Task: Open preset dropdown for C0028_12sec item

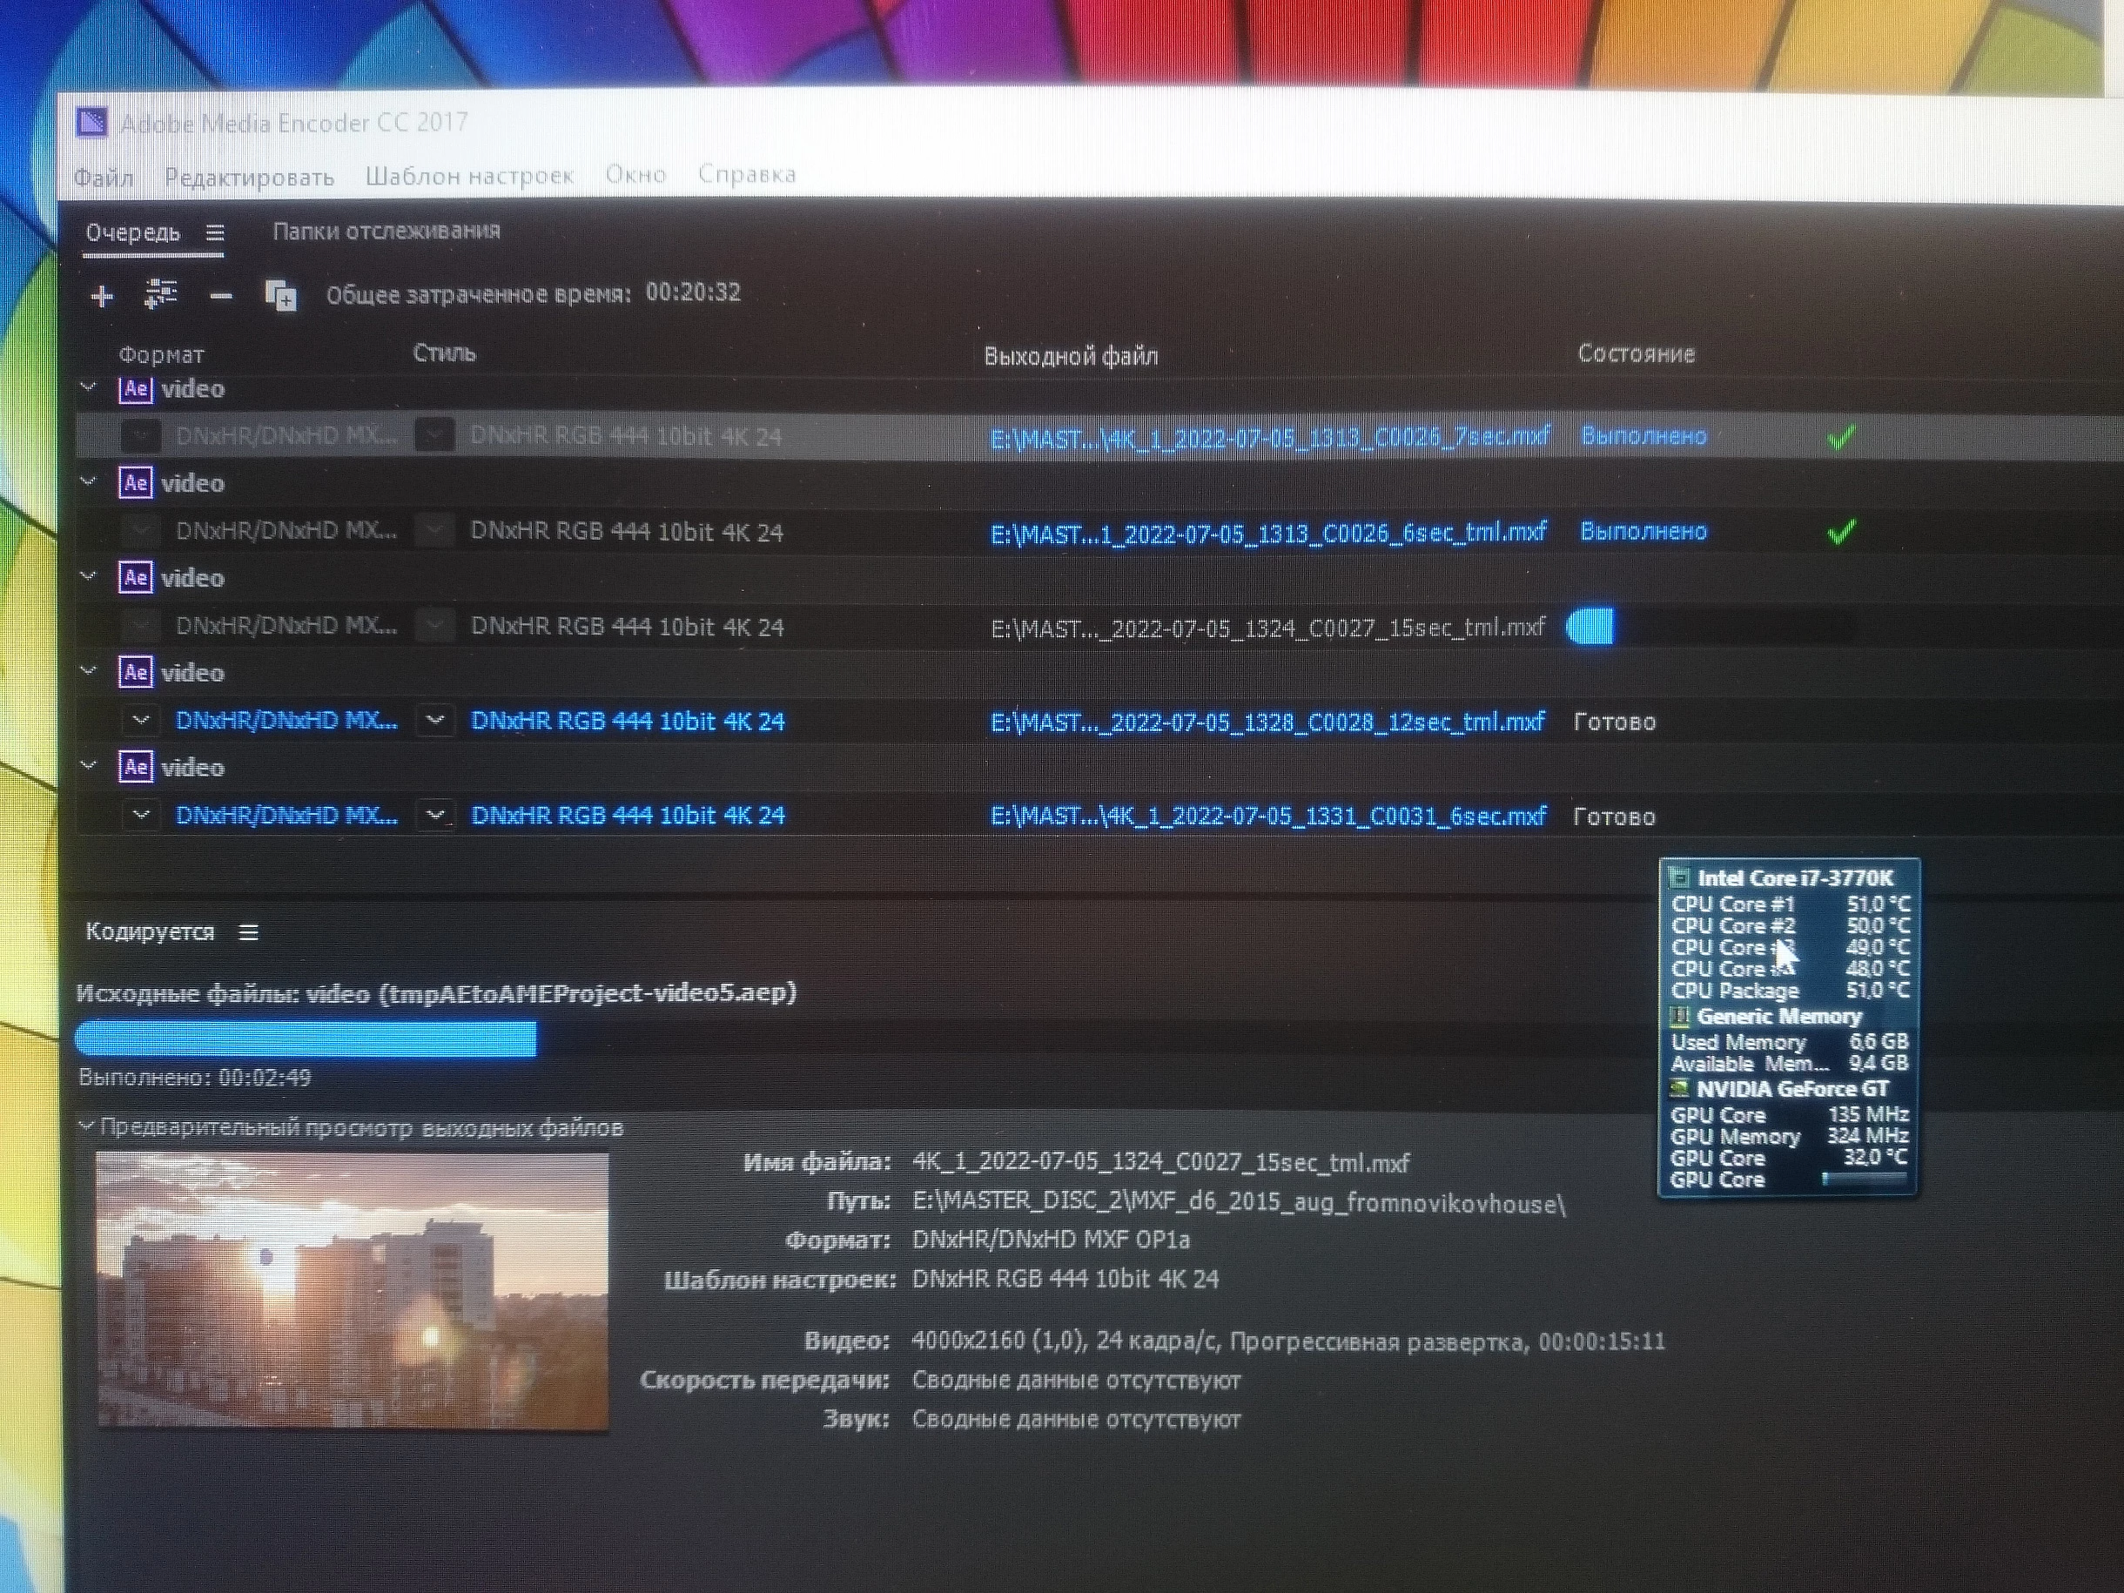Action: [435, 720]
